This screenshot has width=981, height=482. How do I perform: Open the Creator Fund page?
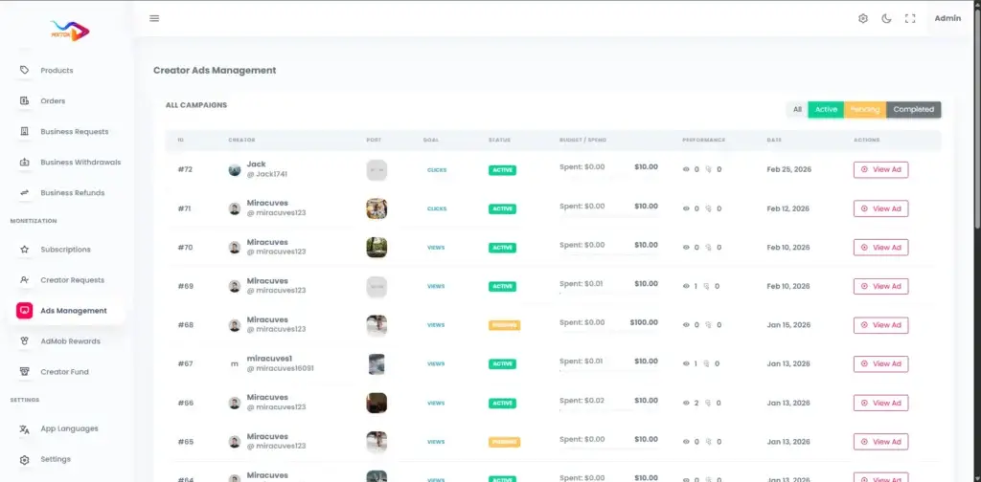(x=64, y=372)
